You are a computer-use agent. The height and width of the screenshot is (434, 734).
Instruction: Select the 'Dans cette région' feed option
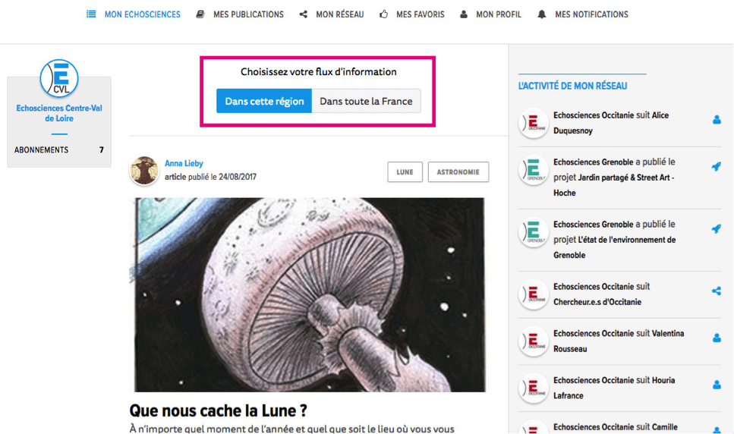tap(264, 101)
